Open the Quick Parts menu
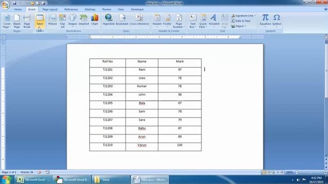The height and width of the screenshot is (184, 328). (203, 21)
